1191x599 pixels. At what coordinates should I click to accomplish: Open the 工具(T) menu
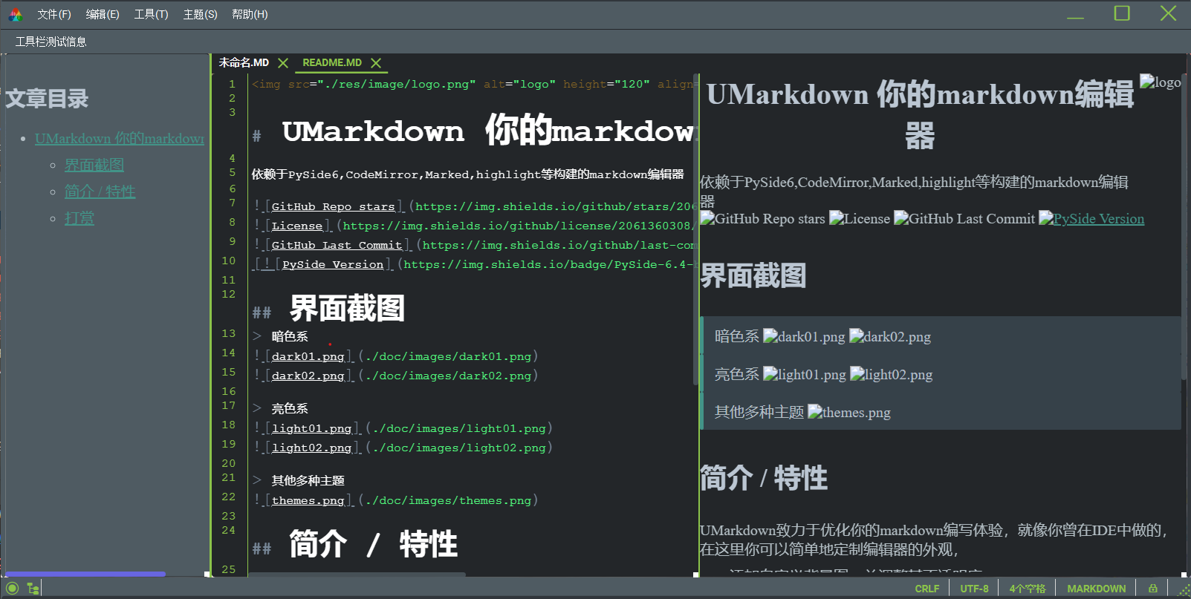click(151, 14)
